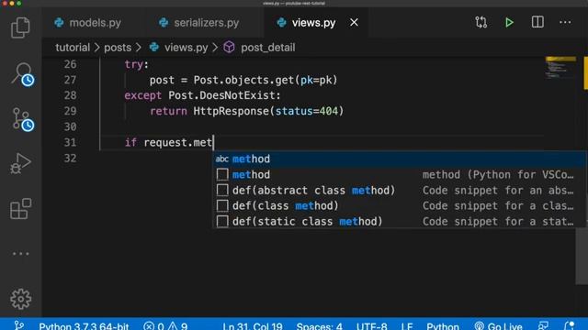
Task: Select Python 3.7.3 64-bit interpreter in the status bar
Action: (x=84, y=326)
